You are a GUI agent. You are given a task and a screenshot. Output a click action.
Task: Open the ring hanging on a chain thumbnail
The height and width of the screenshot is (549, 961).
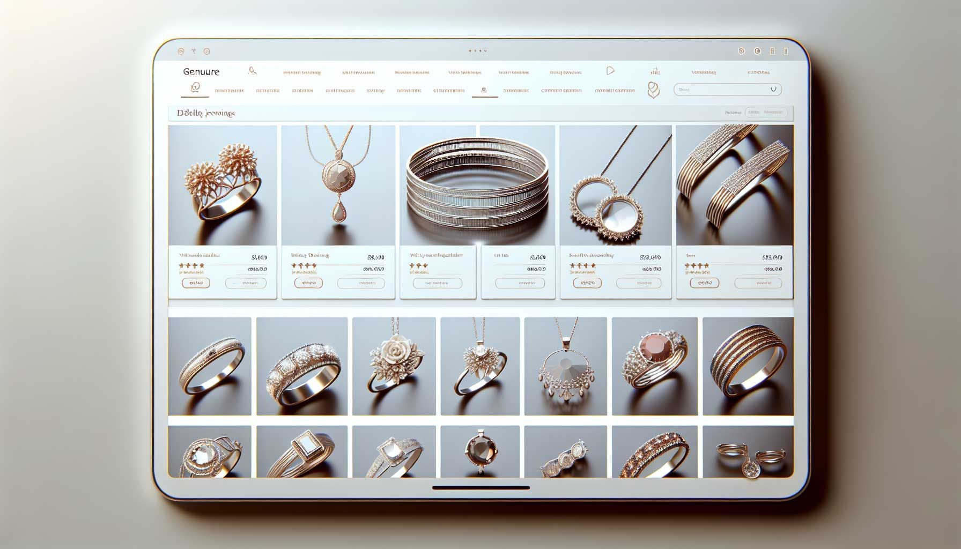coord(480,366)
